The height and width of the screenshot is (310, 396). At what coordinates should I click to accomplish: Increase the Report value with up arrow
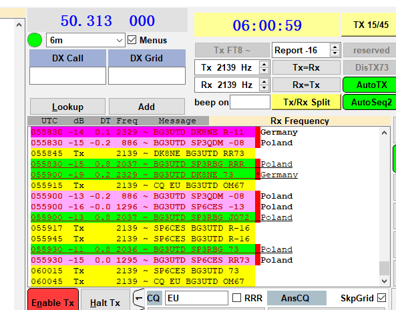coord(335,47)
